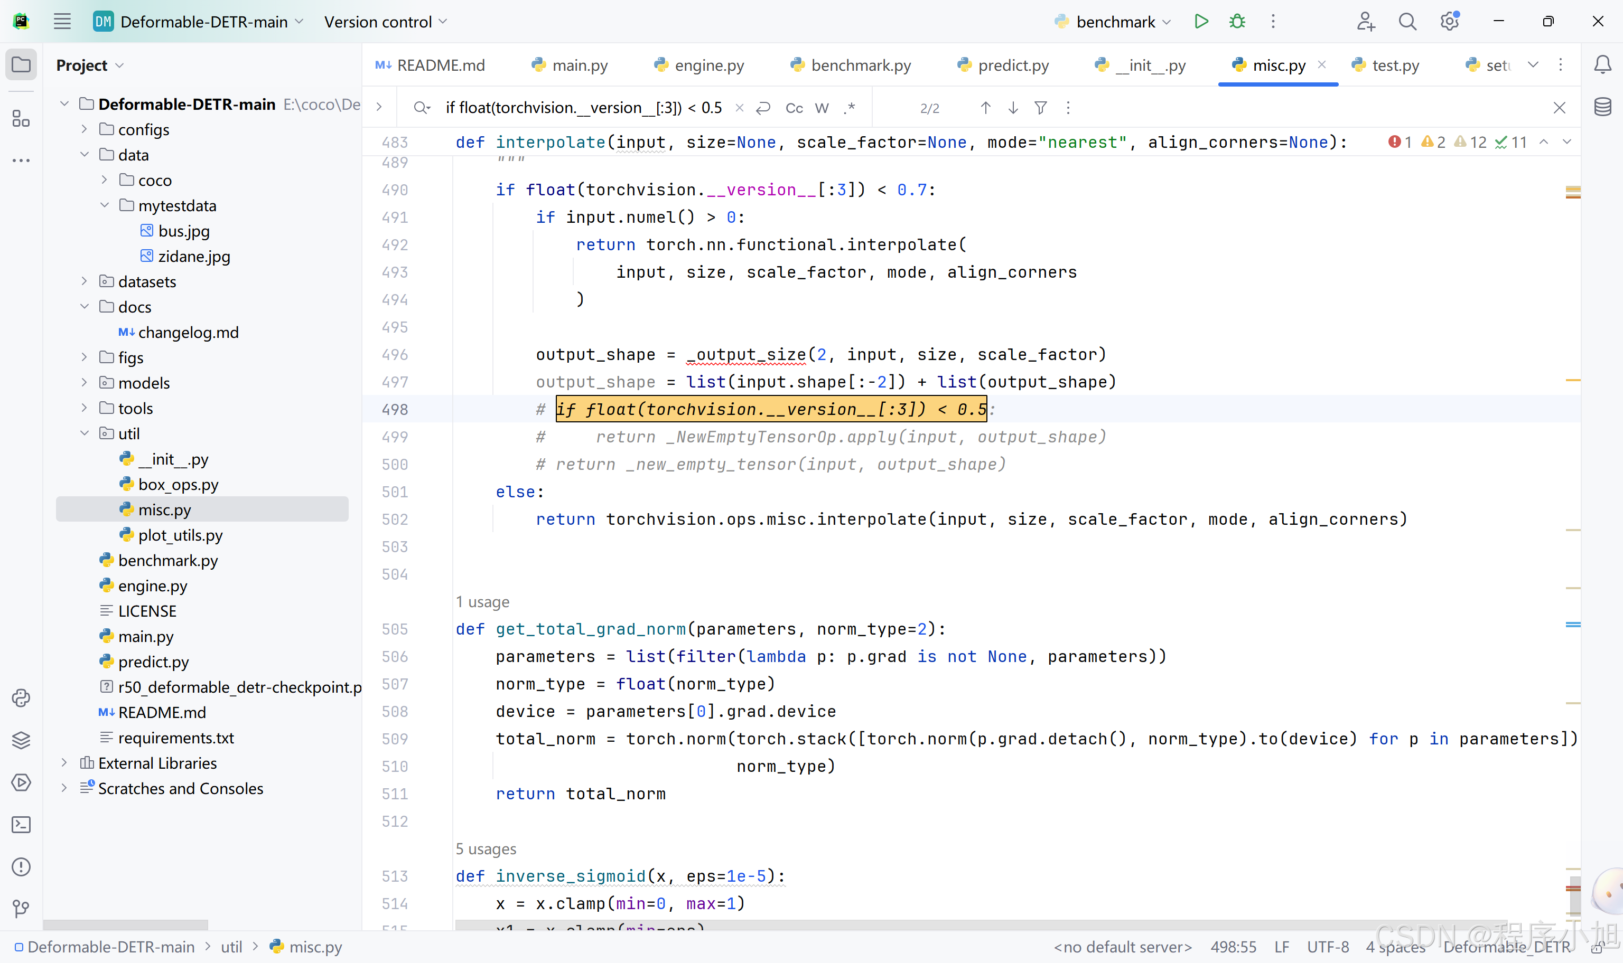Image resolution: width=1623 pixels, height=963 pixels.
Task: Open the Database tool window
Action: coord(1602,107)
